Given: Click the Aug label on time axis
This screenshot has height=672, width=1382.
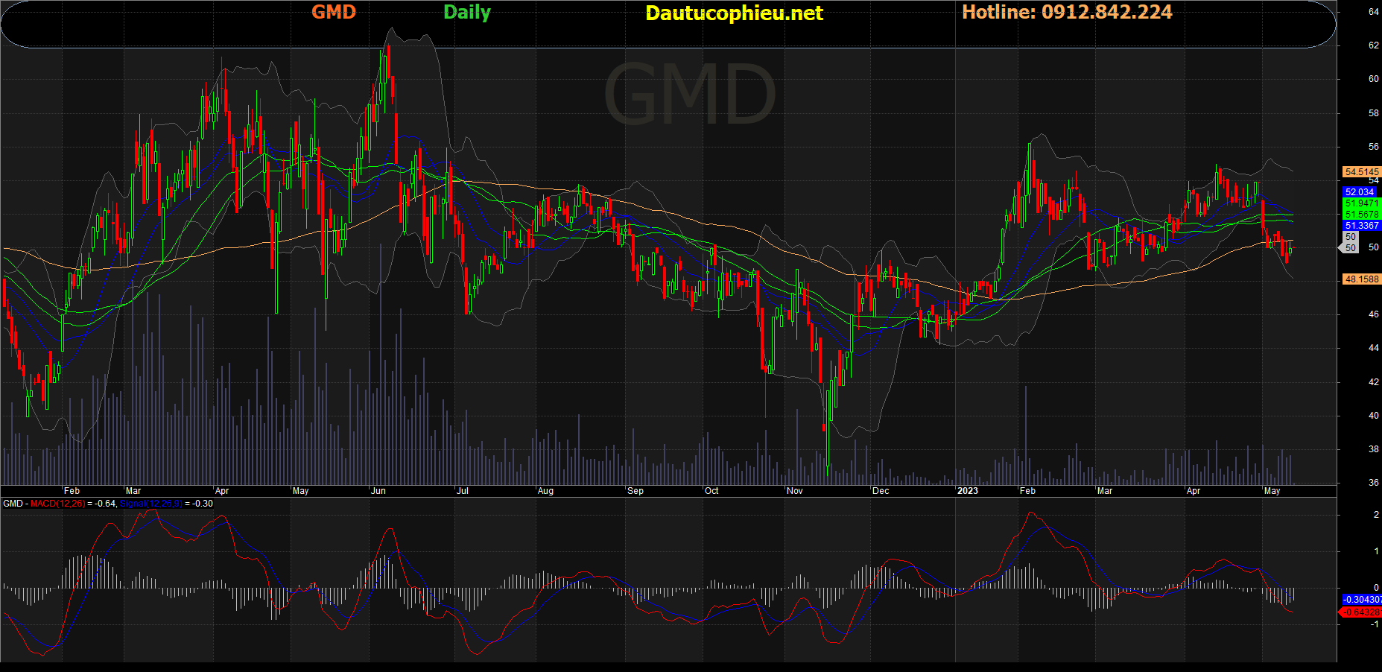Looking at the screenshot, I should (x=545, y=491).
